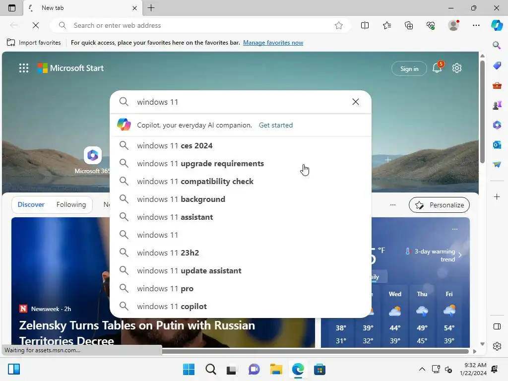Open Copilot in the Edge sidebar
This screenshot has height=381, width=508.
pos(497,25)
